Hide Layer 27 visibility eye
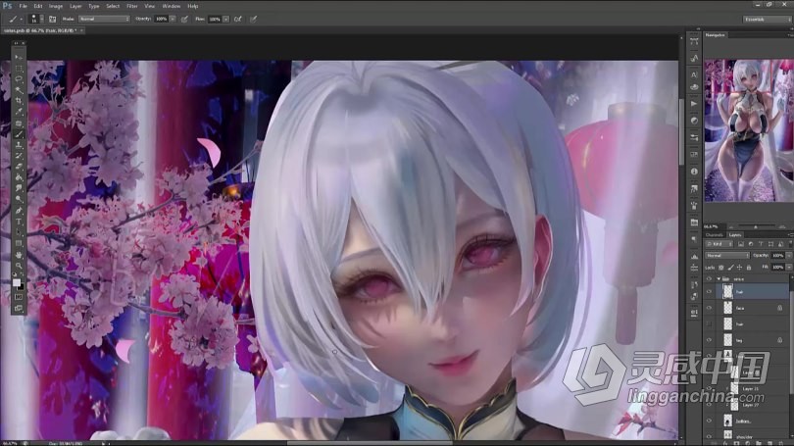The width and height of the screenshot is (794, 446). (x=709, y=405)
